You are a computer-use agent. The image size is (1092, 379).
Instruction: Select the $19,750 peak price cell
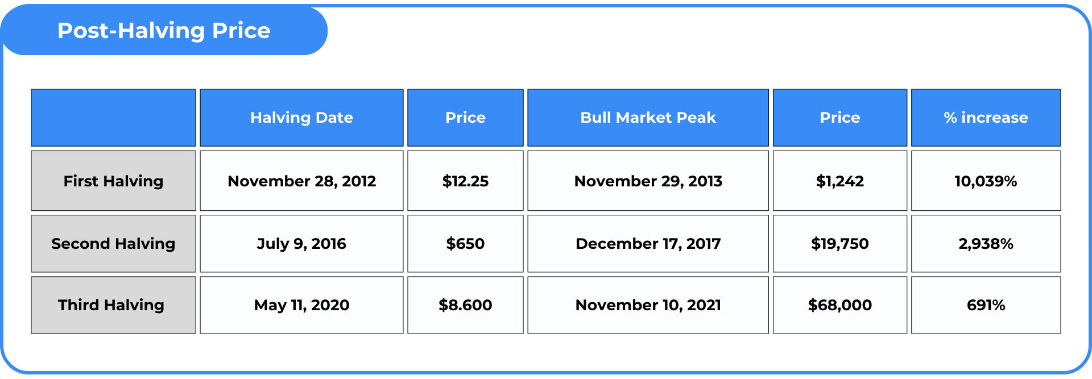(839, 243)
